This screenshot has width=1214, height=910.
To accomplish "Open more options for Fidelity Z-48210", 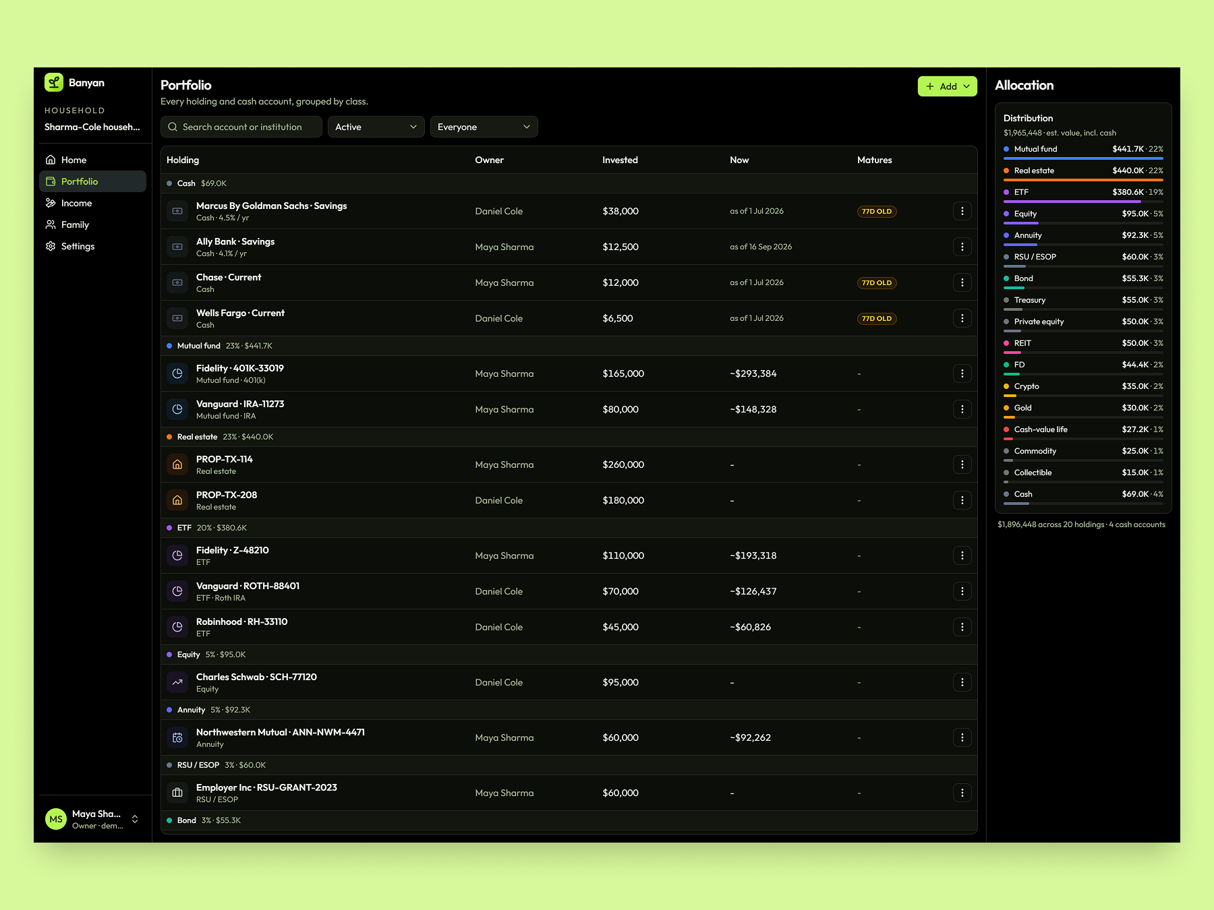I will (x=962, y=555).
